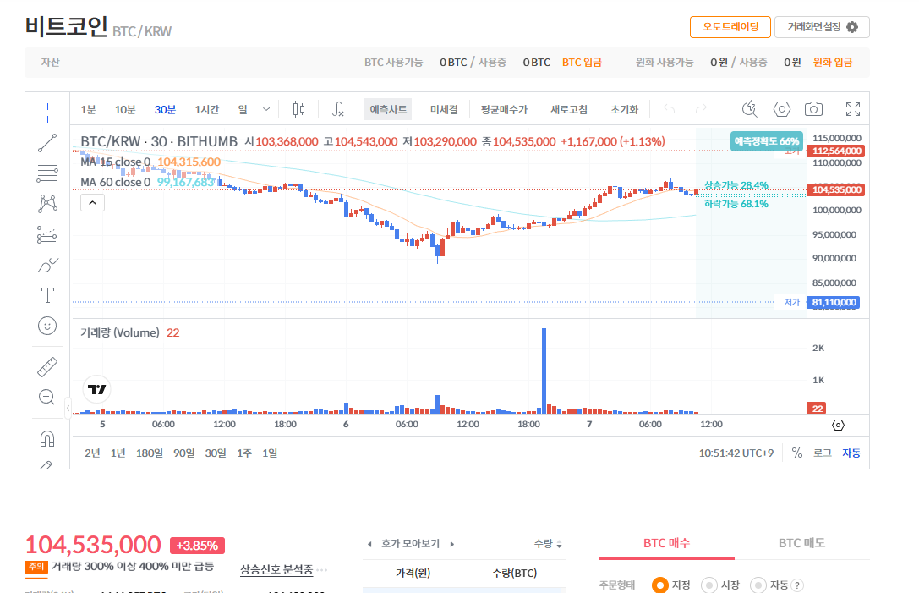This screenshot has width=919, height=593.
Task: Open the emoji icons tool
Action: [x=47, y=326]
